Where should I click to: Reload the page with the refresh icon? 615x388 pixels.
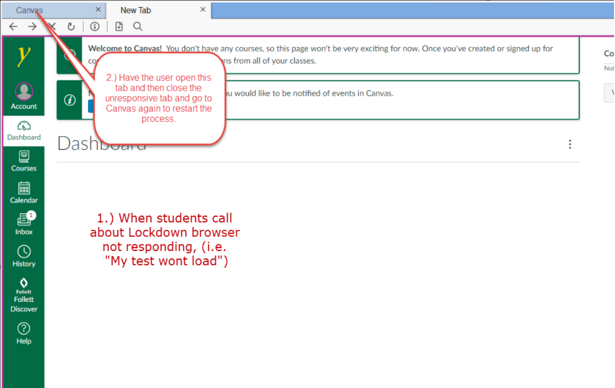(71, 26)
